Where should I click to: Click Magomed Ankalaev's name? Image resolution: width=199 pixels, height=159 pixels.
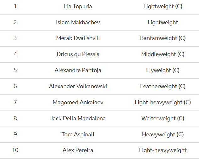tap(78, 102)
